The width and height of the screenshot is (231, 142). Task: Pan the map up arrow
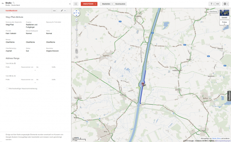76,11
